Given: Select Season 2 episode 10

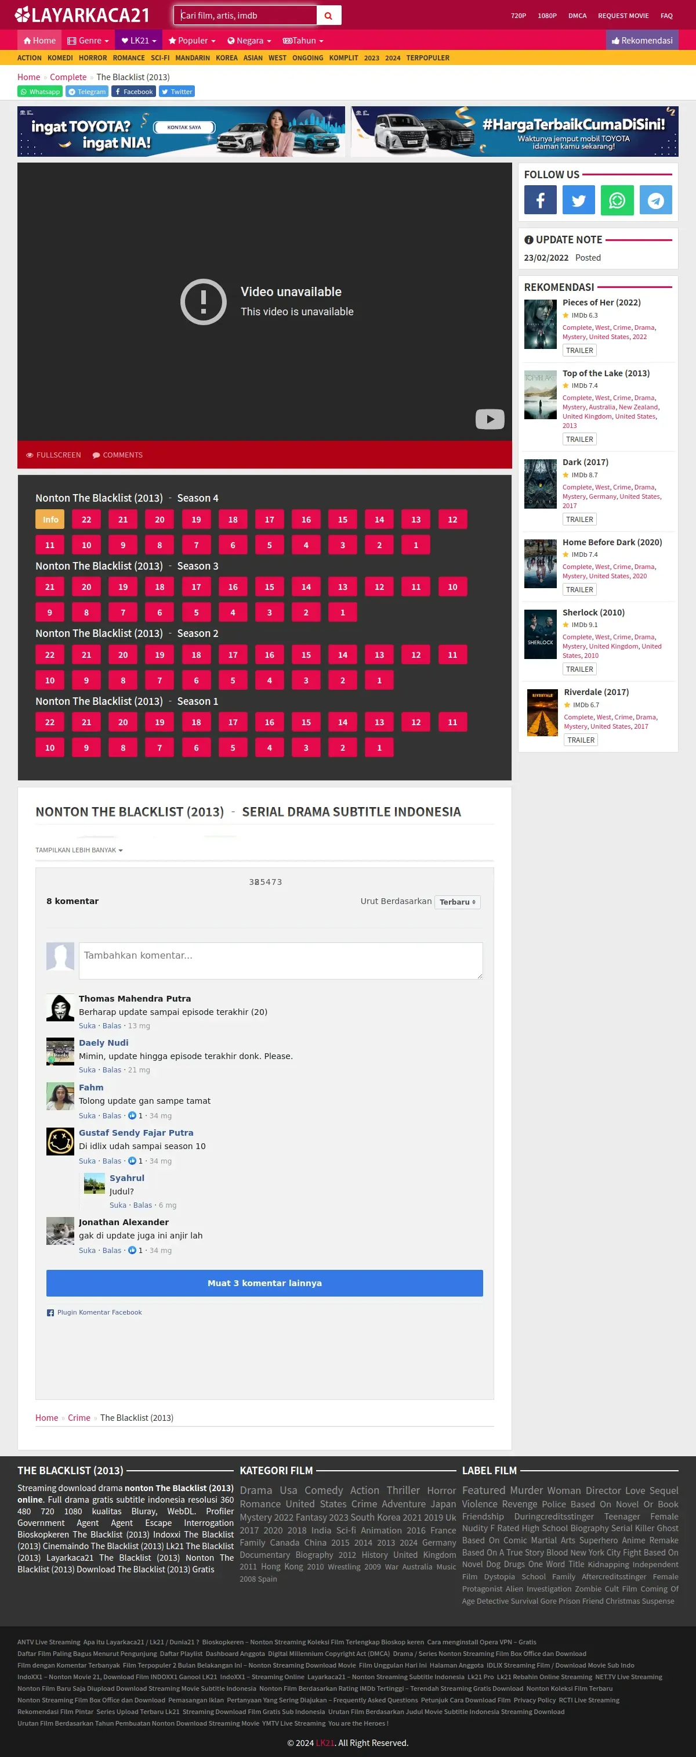Looking at the screenshot, I should 50,680.
